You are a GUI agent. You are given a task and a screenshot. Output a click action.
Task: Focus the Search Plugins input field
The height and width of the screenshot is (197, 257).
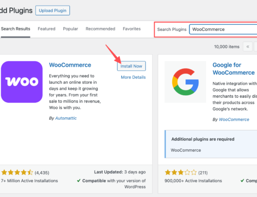point(223,29)
